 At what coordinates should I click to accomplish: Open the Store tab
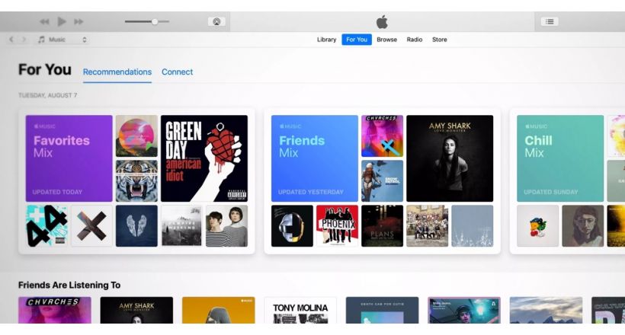click(x=439, y=40)
